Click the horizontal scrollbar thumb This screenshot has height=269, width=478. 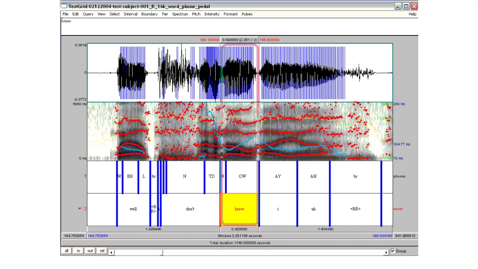pyautogui.click(x=139, y=252)
